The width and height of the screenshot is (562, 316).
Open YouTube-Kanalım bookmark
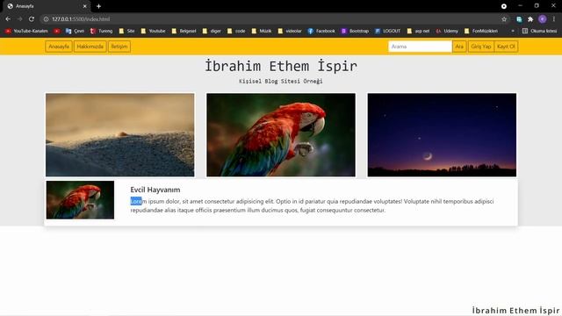pyautogui.click(x=26, y=32)
